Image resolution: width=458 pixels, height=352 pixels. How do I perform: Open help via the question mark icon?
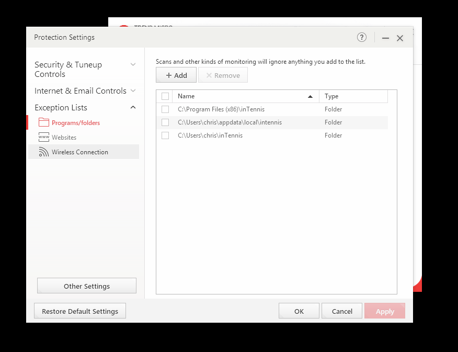point(362,37)
